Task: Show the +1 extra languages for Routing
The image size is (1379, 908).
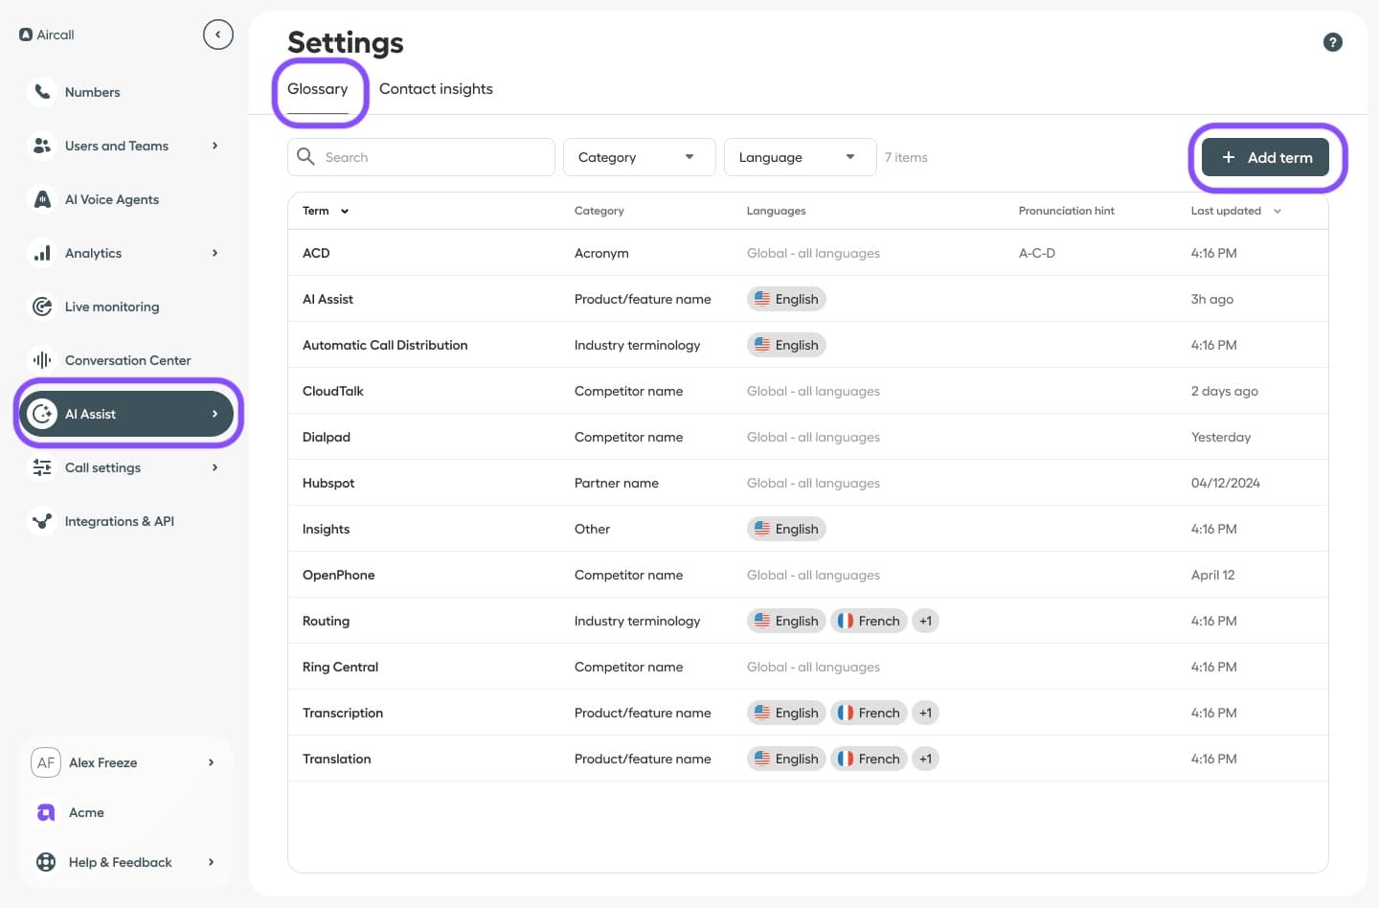Action: tap(925, 621)
